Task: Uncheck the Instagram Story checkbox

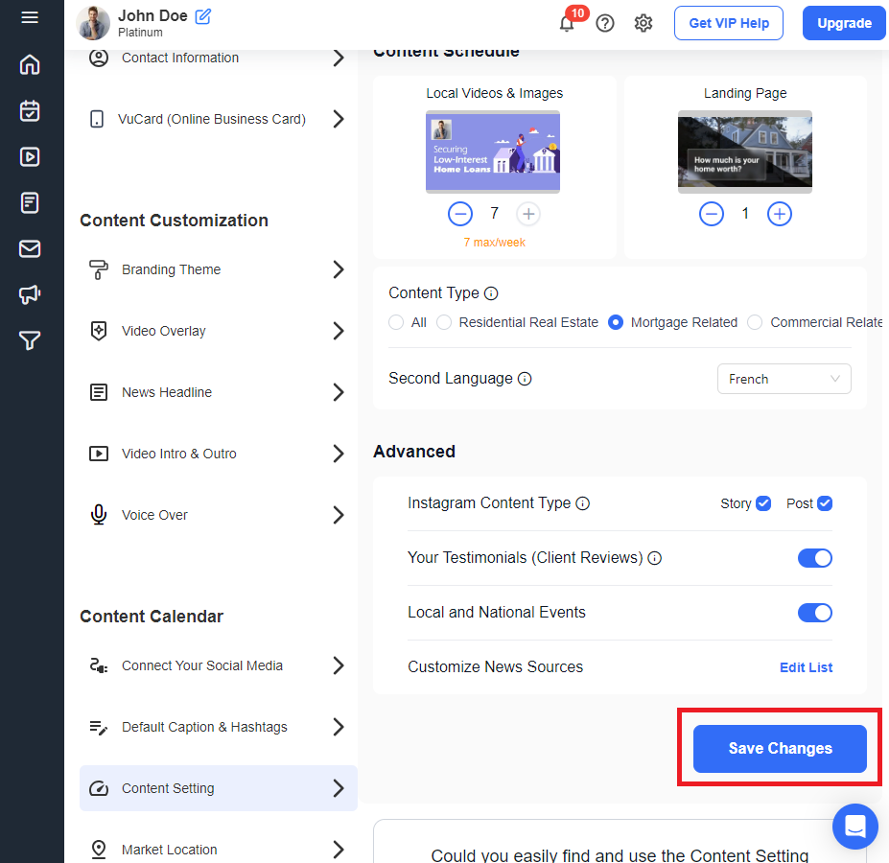Action: pos(763,503)
